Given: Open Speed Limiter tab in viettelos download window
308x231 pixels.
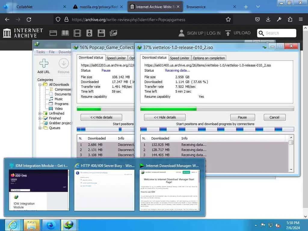Looking at the screenshot, I should [180, 58].
